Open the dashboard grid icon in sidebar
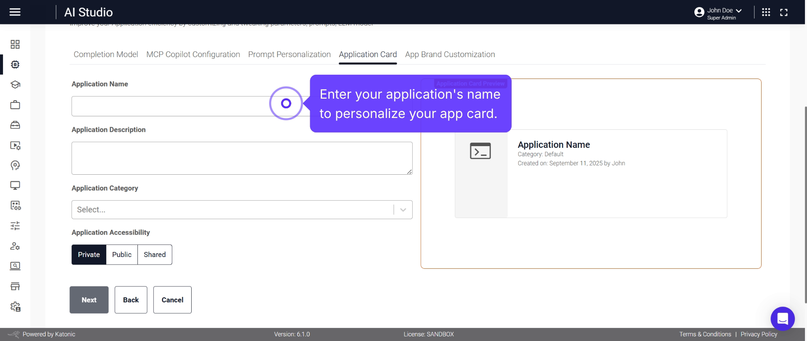The height and width of the screenshot is (341, 807). (x=15, y=44)
